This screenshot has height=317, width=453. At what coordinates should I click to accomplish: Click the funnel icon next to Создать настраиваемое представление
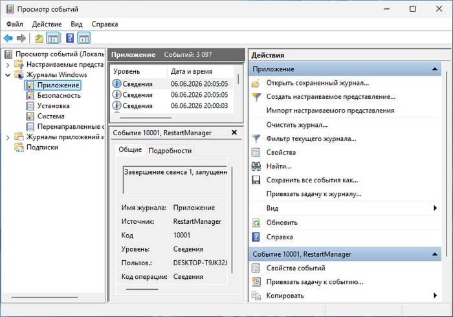256,97
